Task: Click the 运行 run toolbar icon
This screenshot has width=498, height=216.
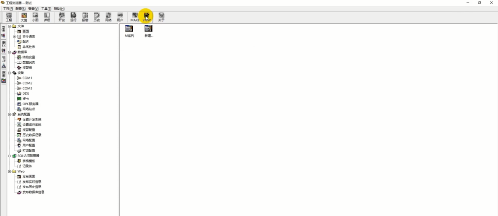Action: click(x=73, y=17)
